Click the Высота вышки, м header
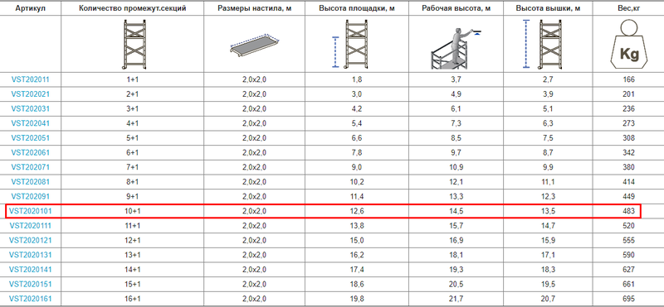This screenshot has height=307, width=664. (x=548, y=8)
